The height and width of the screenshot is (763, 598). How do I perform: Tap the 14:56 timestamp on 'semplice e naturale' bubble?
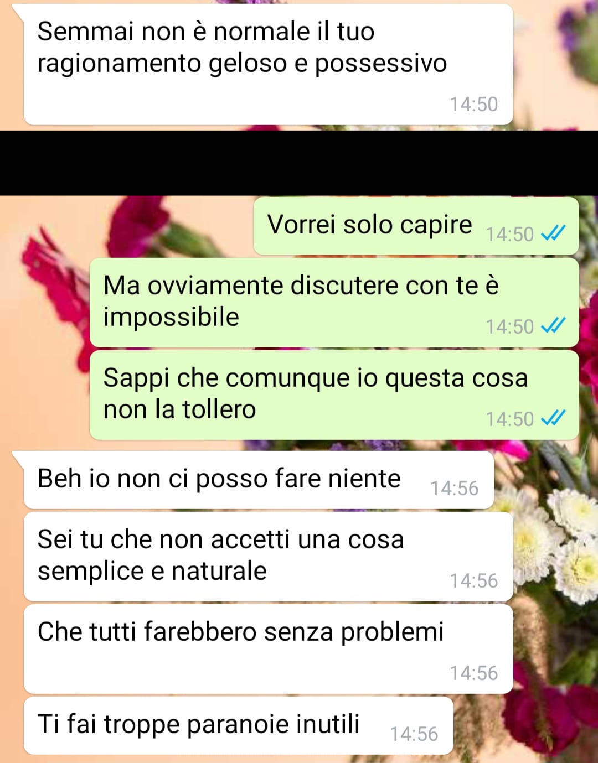tap(474, 580)
